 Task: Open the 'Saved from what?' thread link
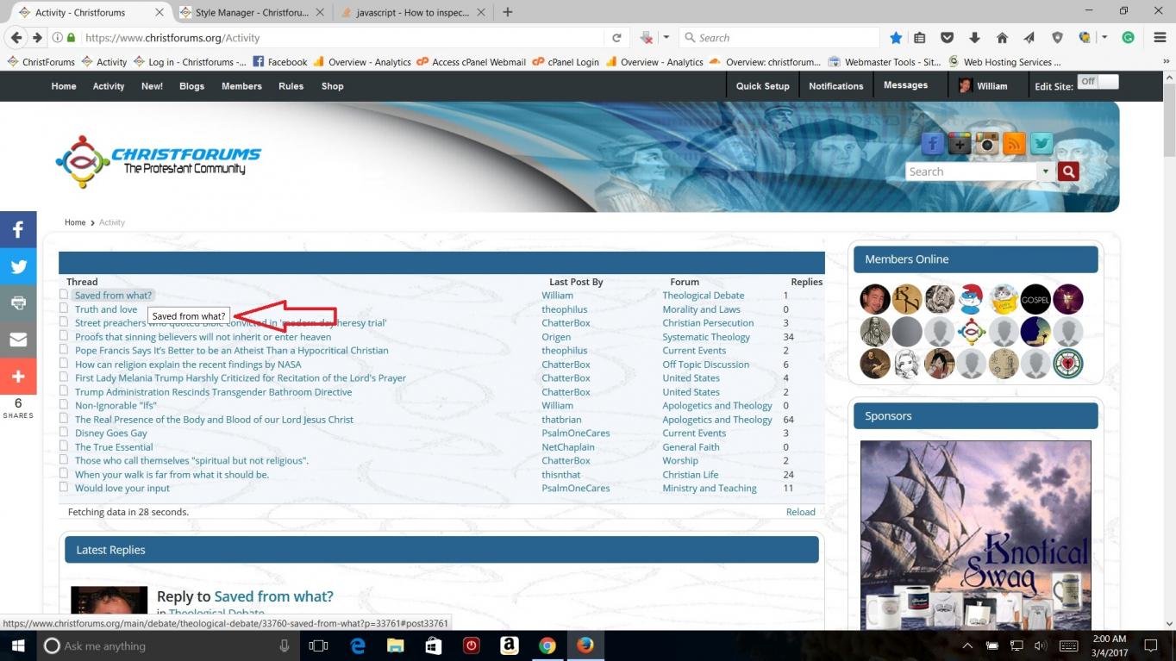pyautogui.click(x=113, y=295)
